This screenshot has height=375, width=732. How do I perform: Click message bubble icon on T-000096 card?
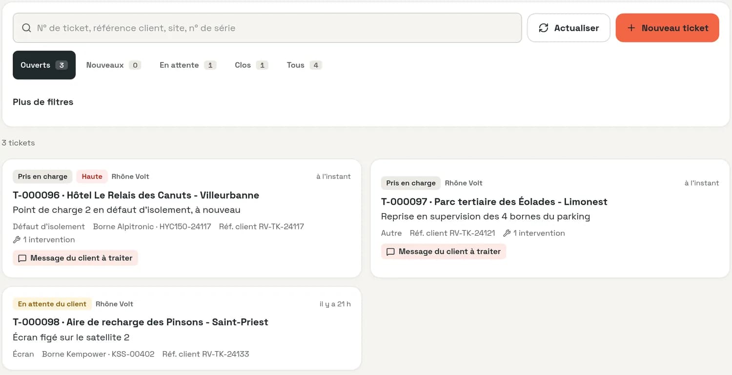(22, 258)
